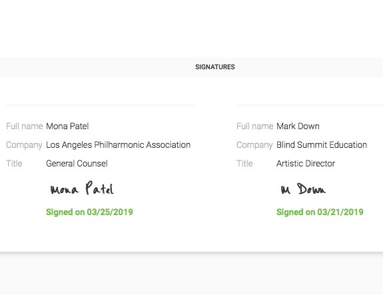Click the Artistic Director title field
The image size is (383, 295).
[x=306, y=163]
